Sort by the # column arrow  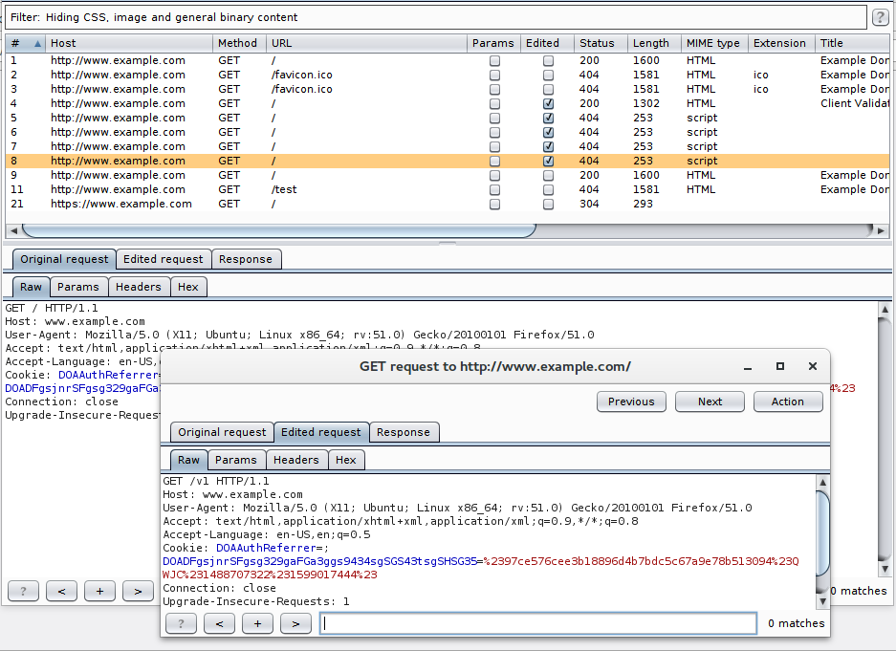[37, 43]
